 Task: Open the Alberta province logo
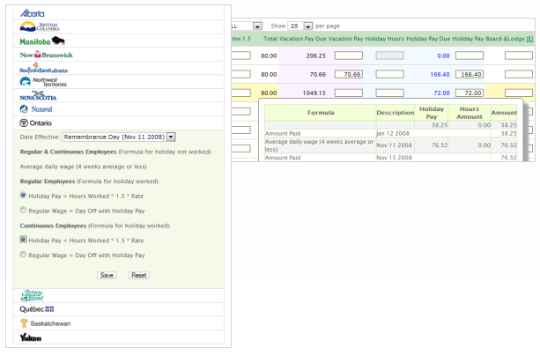point(31,13)
